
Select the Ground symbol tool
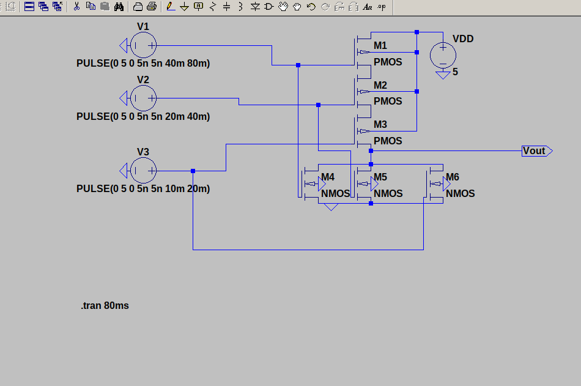184,7
